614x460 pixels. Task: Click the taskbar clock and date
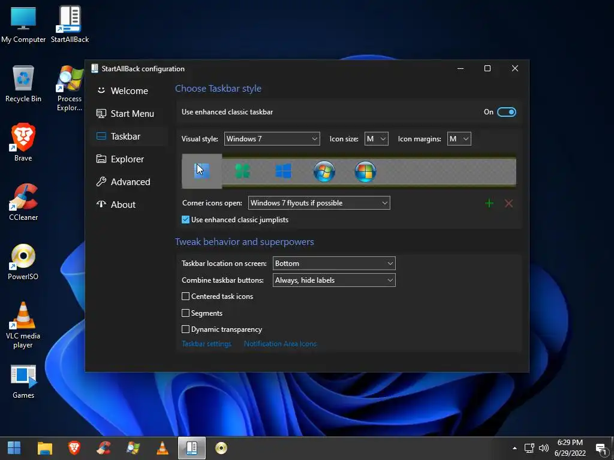[x=570, y=448]
